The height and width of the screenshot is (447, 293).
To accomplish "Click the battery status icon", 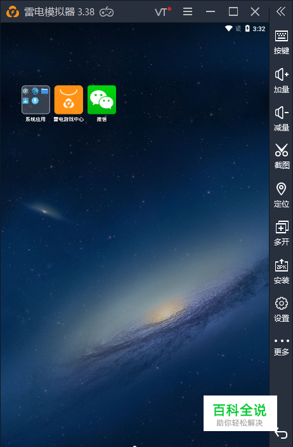I will [247, 29].
